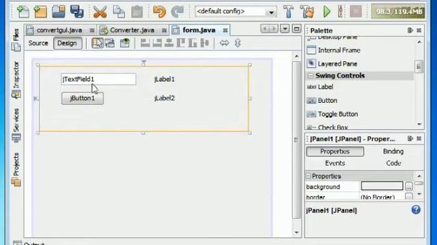Viewport: 437px width, 245px height.
Task: Switch to Converter.java tab
Action: [132, 30]
